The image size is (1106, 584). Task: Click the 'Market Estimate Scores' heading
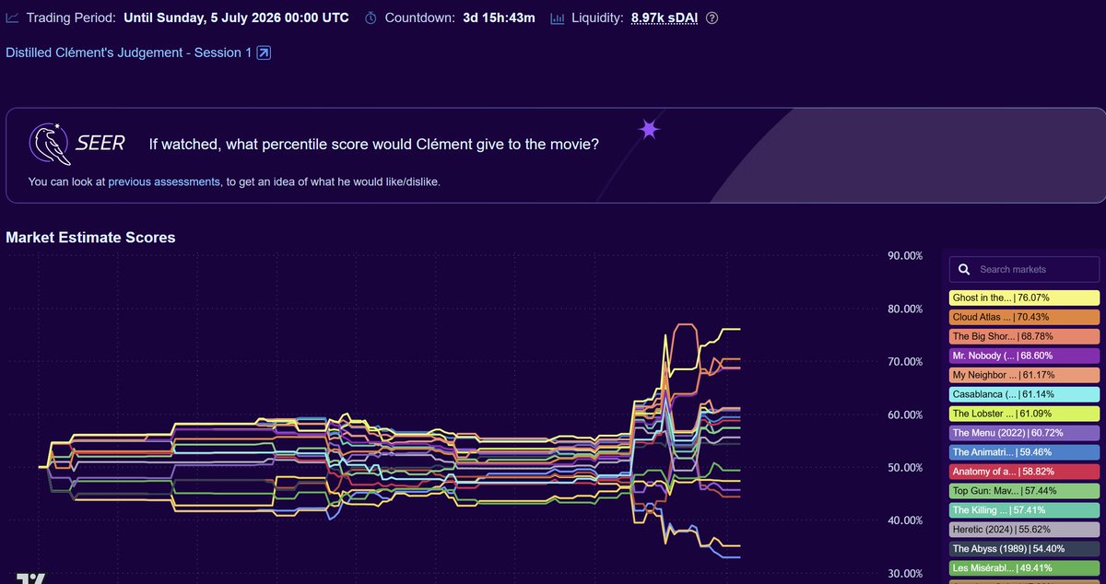click(x=90, y=238)
